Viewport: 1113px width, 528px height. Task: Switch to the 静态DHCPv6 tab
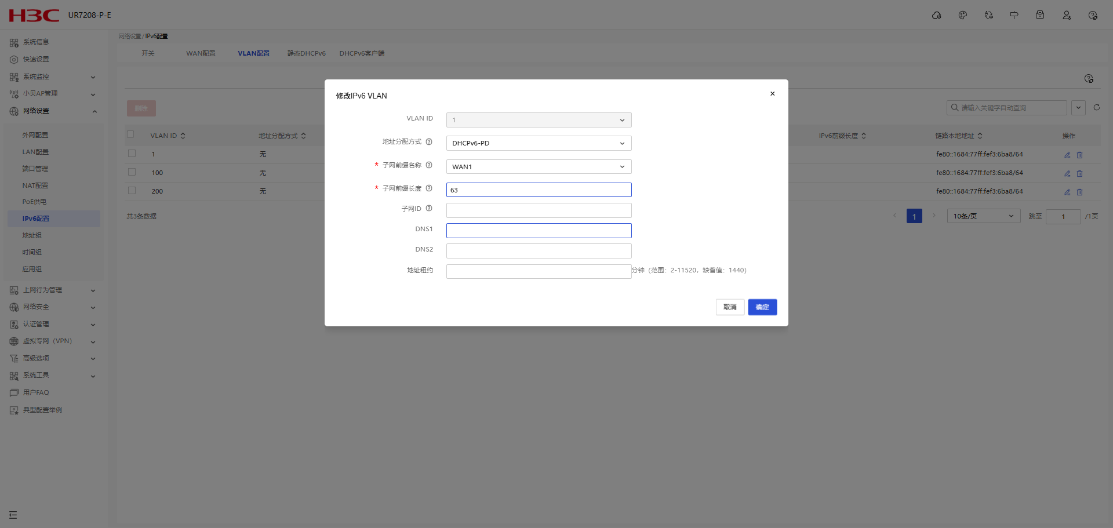pos(306,53)
